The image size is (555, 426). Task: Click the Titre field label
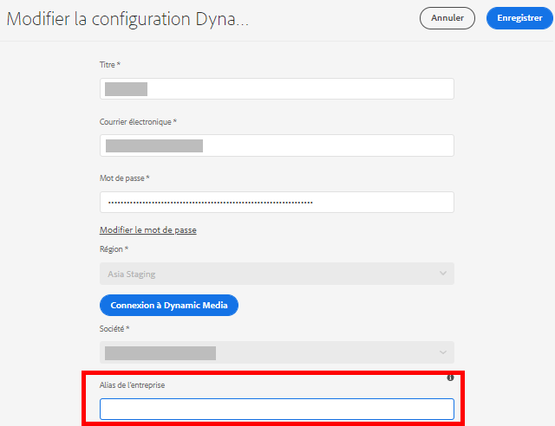(x=110, y=66)
